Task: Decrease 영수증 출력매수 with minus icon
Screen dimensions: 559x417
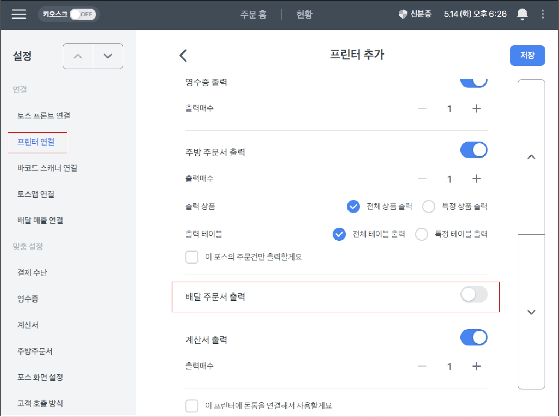Action: [422, 108]
